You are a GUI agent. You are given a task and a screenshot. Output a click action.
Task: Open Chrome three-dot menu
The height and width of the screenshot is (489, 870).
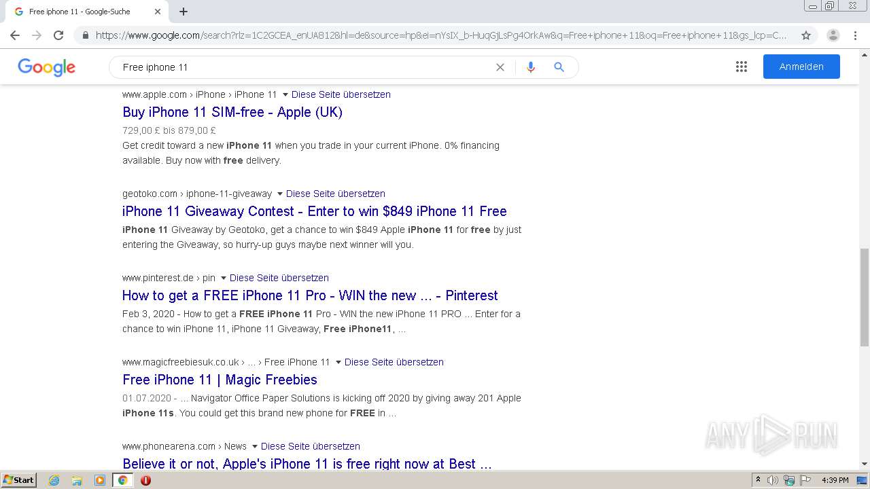pos(855,35)
